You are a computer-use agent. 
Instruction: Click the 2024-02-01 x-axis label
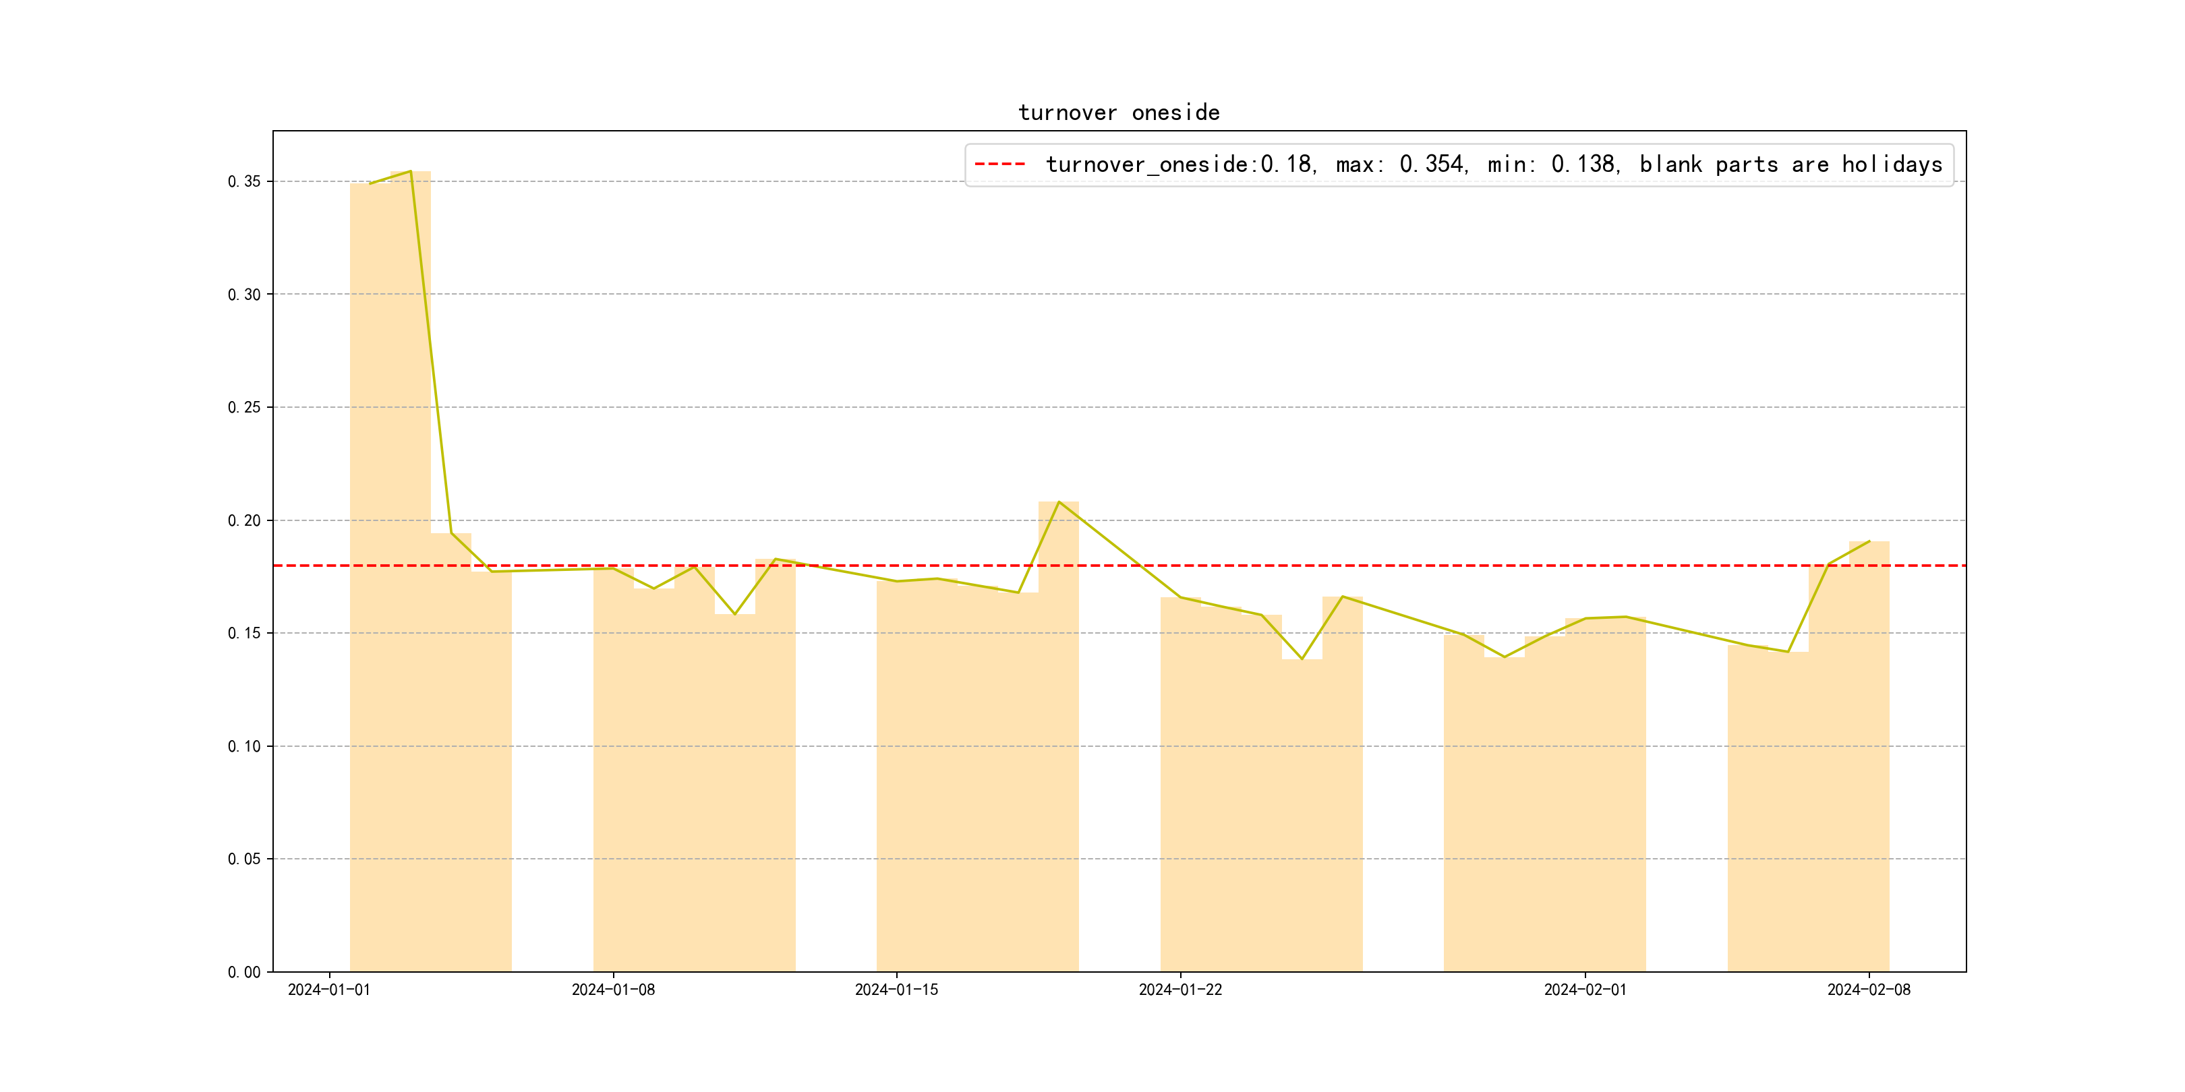[1585, 990]
